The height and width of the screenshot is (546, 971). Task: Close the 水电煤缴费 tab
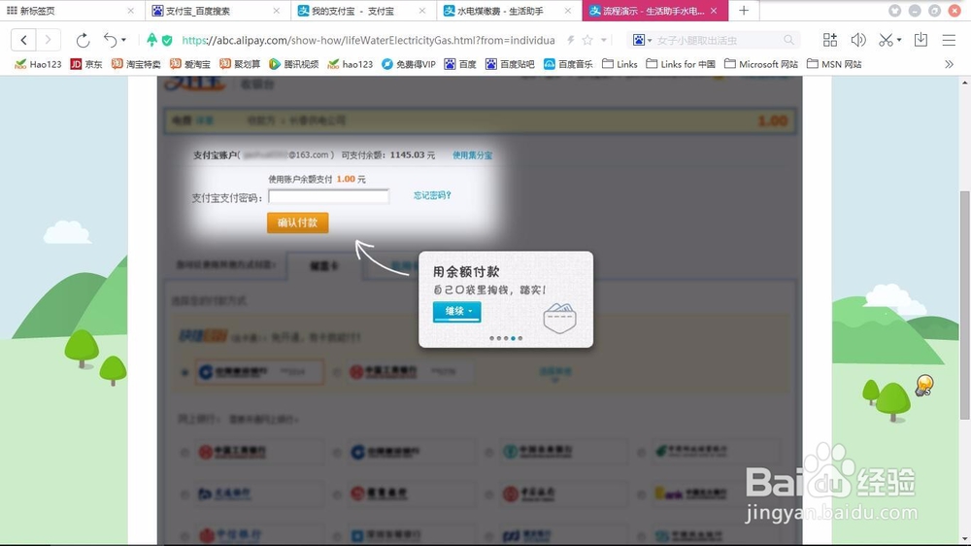point(567,11)
